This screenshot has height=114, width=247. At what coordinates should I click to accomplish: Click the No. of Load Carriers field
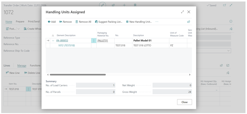(96, 85)
